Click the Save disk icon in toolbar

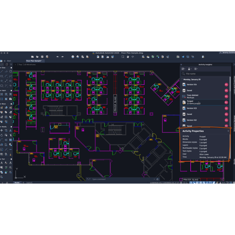click(x=42, y=57)
